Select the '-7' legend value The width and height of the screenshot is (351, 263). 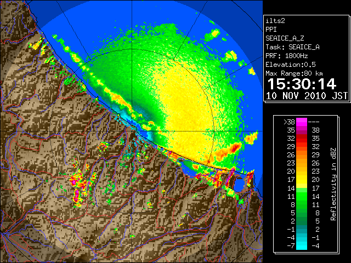point(291,246)
